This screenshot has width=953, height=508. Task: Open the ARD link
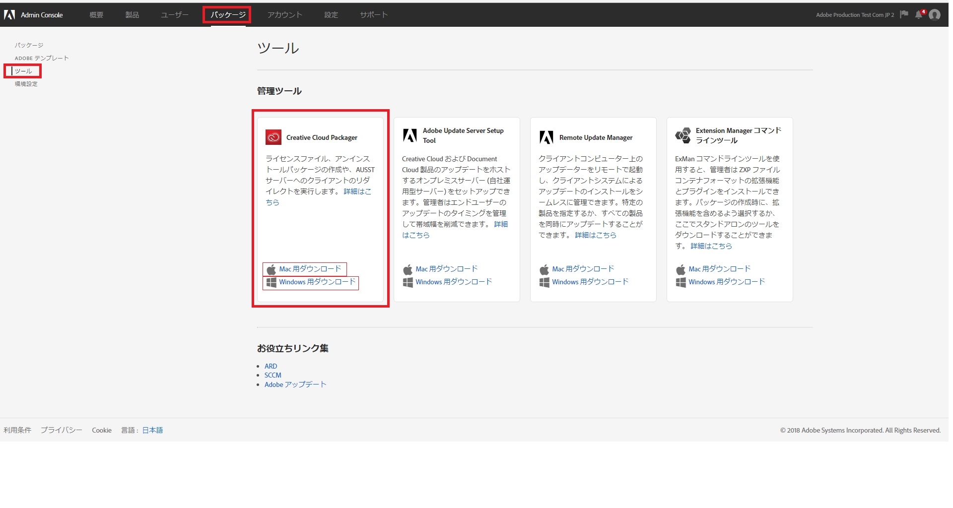click(x=271, y=366)
